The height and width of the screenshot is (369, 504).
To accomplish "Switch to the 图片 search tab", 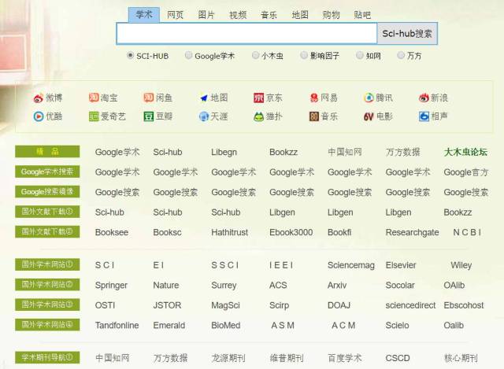I will [x=206, y=15].
